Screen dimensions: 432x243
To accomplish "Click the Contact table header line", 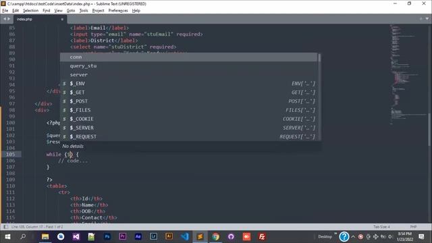I will 94,217.
